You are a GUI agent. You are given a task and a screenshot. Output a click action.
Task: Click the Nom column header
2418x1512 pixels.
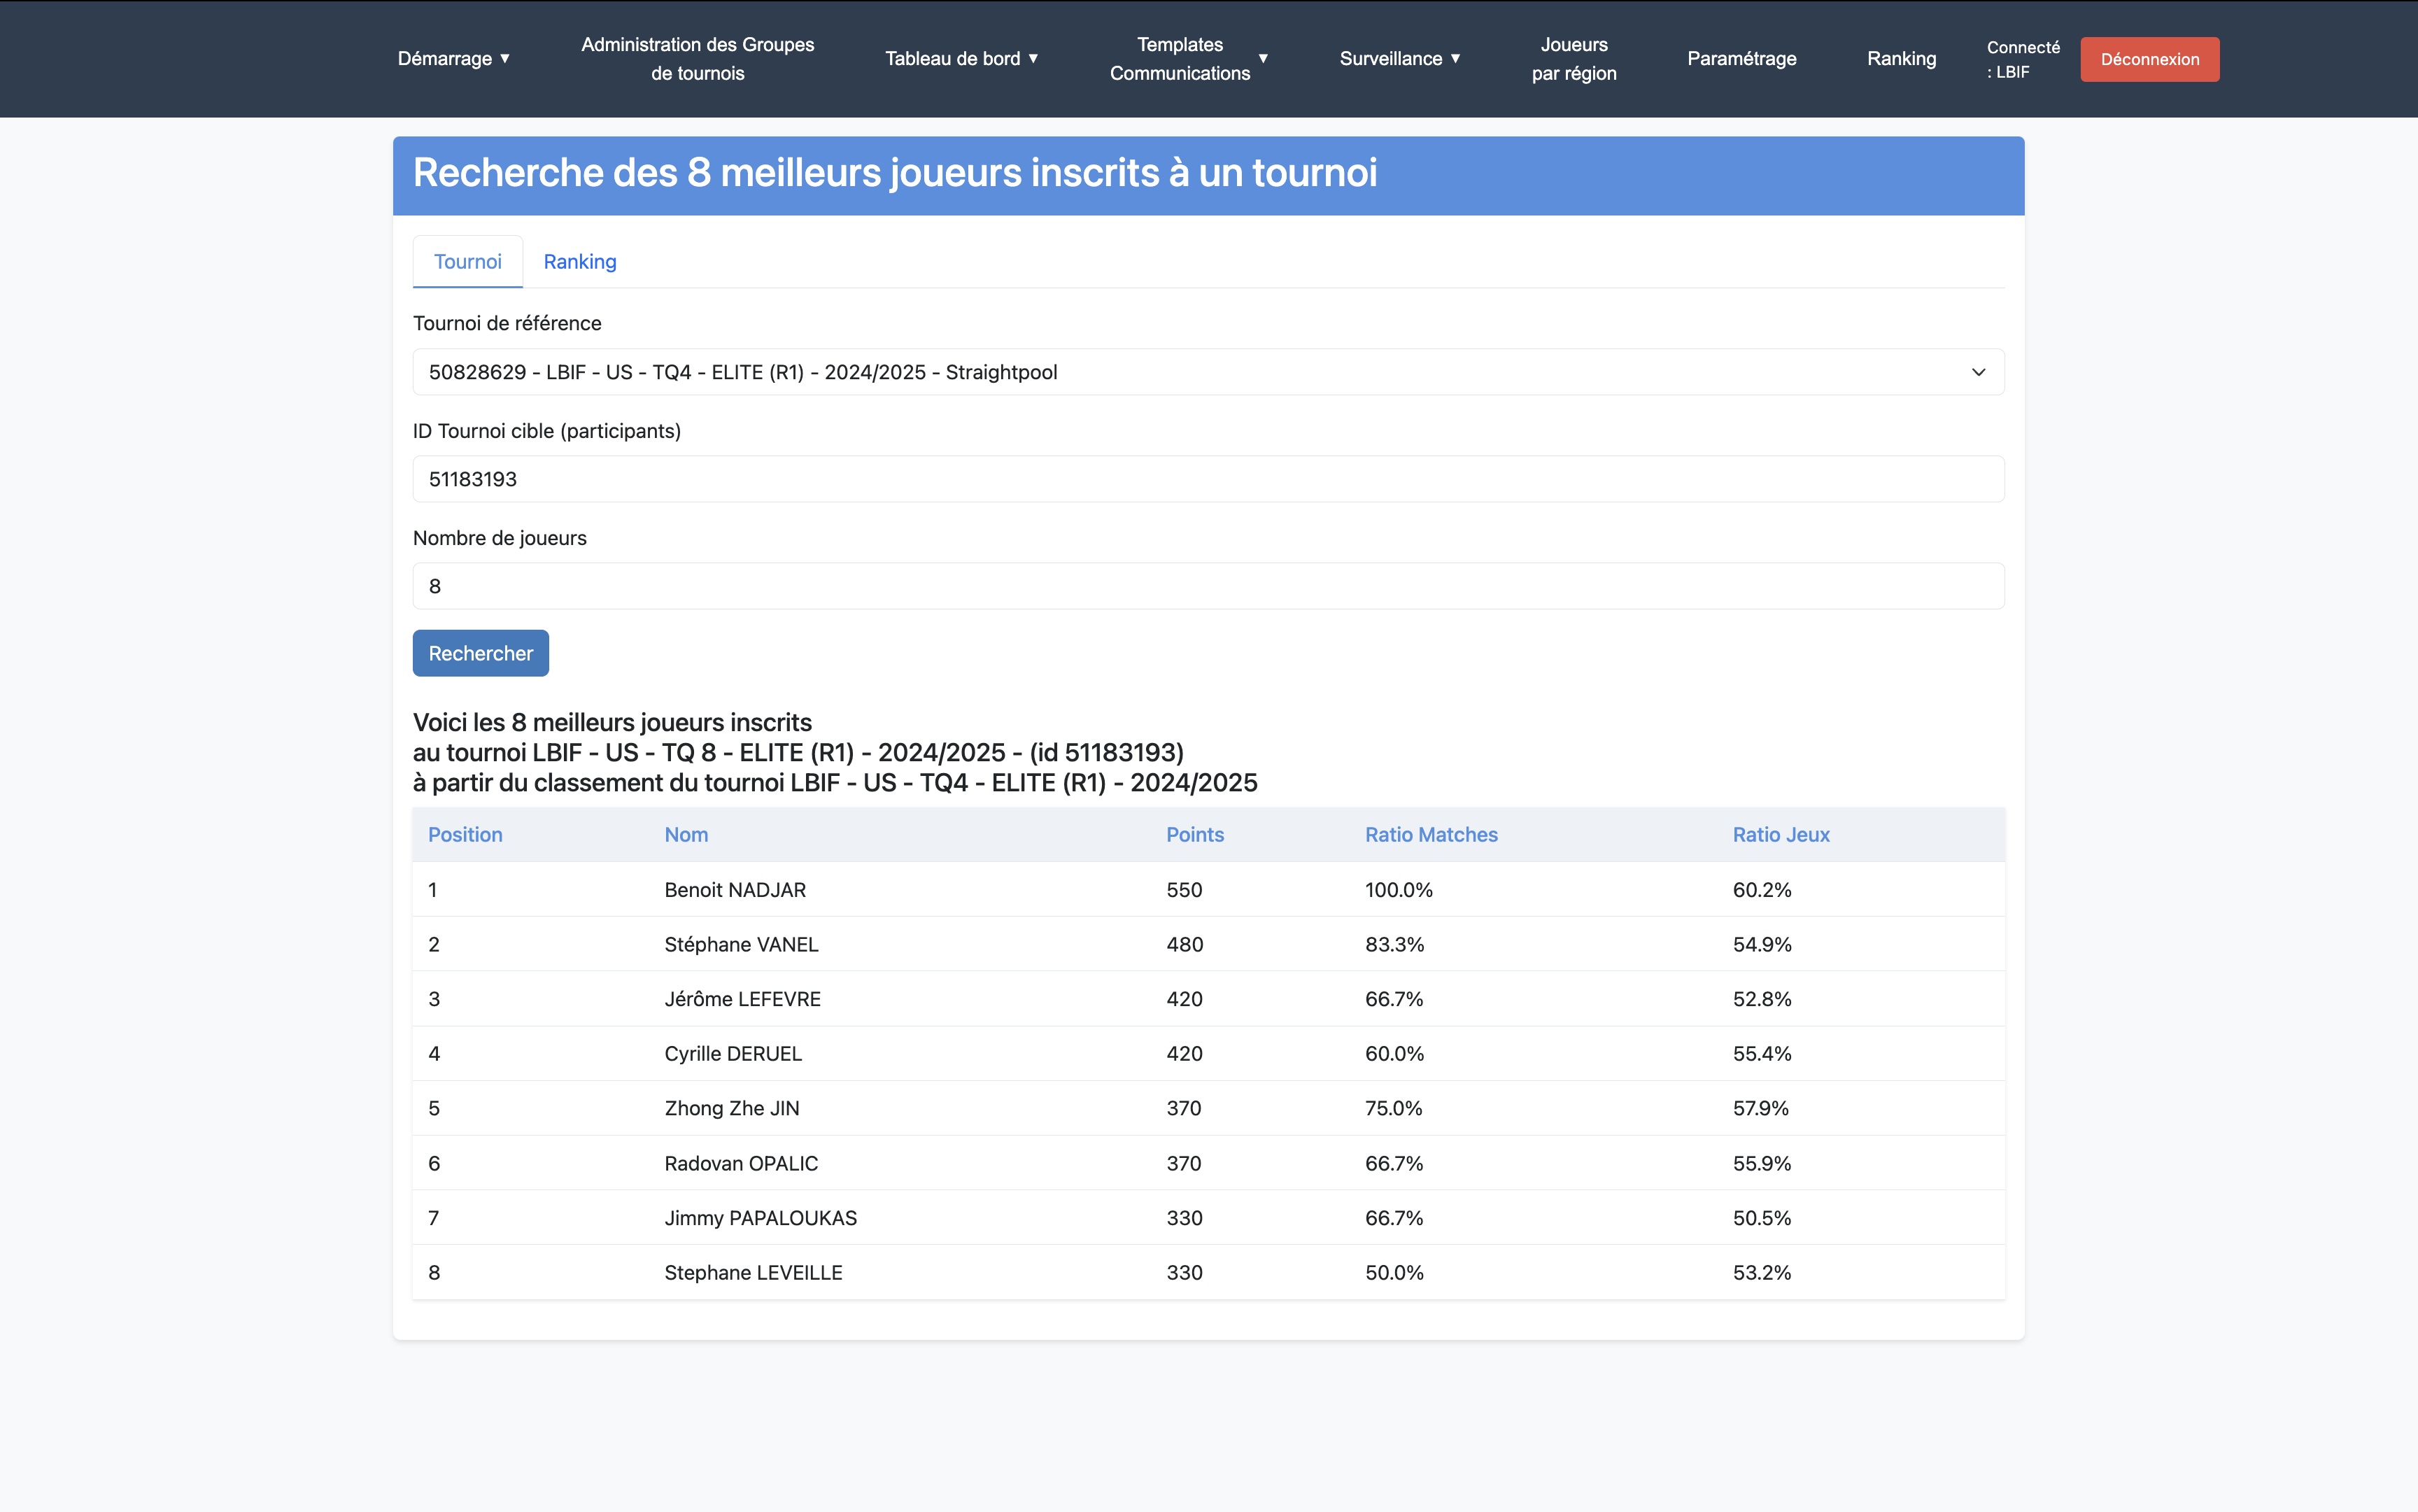pyautogui.click(x=686, y=835)
